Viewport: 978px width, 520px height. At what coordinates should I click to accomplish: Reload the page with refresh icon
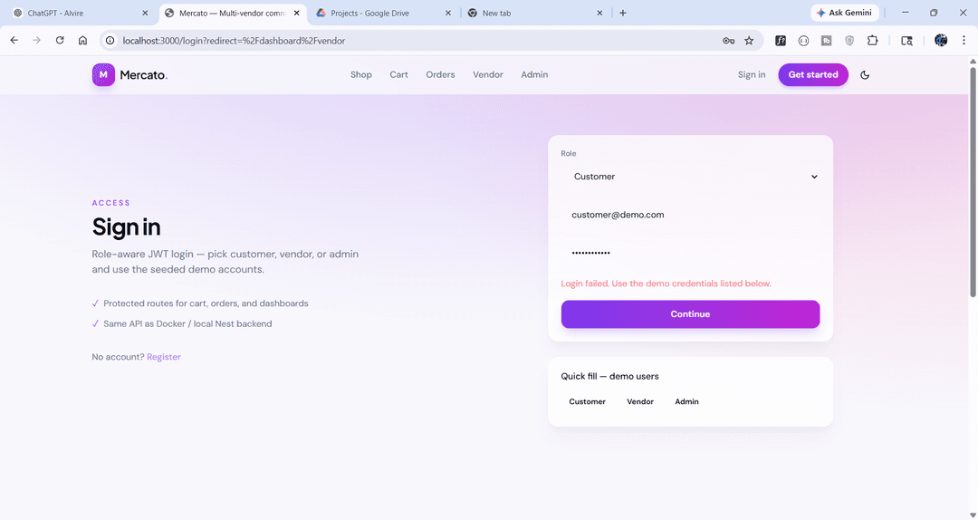[60, 41]
